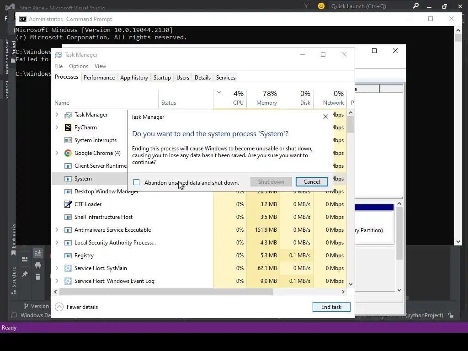Screen dimensions: 468x351
Task: Click the Quick Launch search field
Action: coord(370,6)
